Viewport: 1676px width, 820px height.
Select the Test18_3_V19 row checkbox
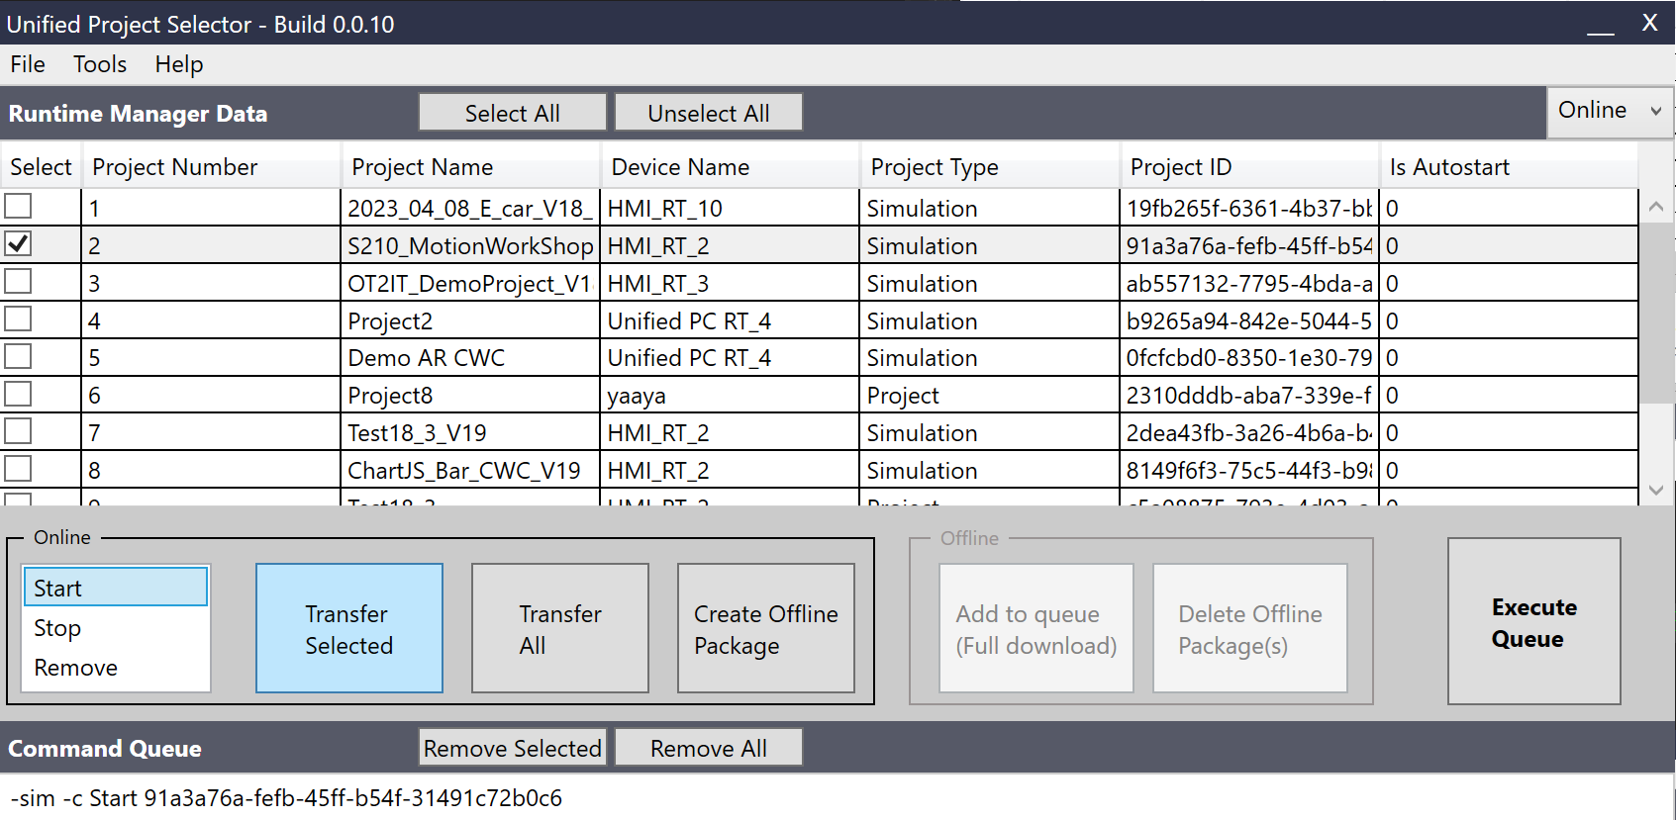pos(18,431)
